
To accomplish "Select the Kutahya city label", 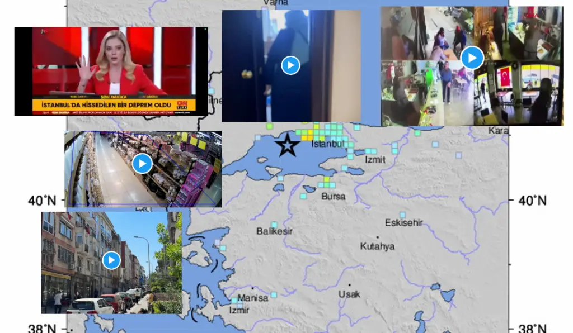I will 377,246.
